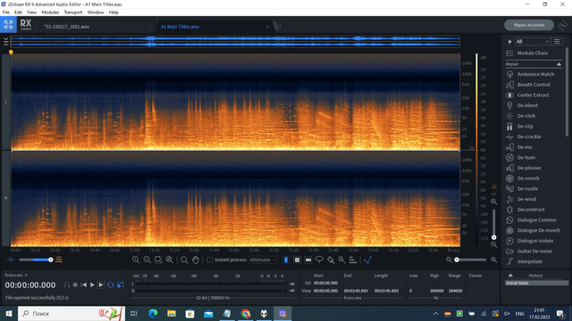Toggle loop playback
This screenshot has height=321, width=572.
coord(111,285)
